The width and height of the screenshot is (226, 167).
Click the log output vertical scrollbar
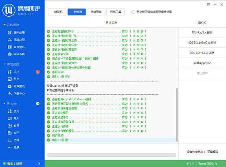(177, 115)
